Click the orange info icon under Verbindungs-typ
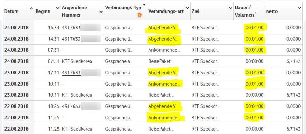This screenshot has width=306, height=134. tap(140, 15)
